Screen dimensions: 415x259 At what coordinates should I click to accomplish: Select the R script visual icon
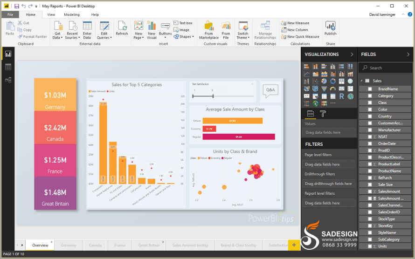click(x=342, y=96)
